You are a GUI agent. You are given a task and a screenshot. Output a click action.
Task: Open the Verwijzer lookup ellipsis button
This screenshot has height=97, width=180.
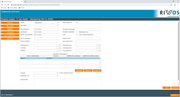pyautogui.click(x=58, y=48)
